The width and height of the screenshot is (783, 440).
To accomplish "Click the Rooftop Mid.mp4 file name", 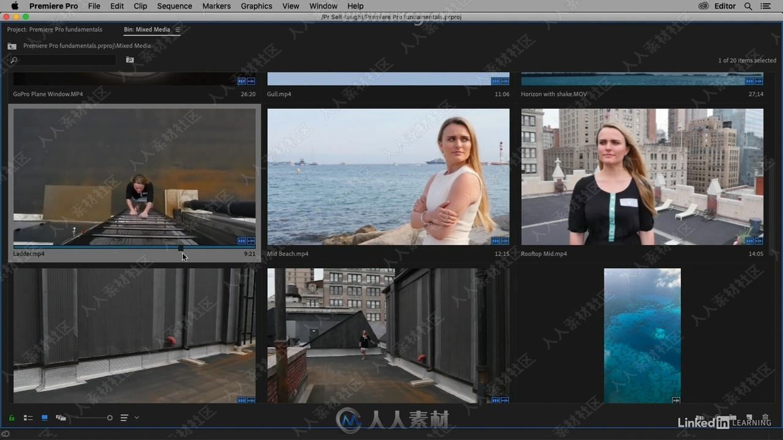I will pyautogui.click(x=544, y=254).
